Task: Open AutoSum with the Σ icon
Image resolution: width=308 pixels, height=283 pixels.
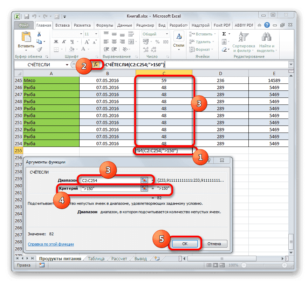Action: [x=224, y=33]
